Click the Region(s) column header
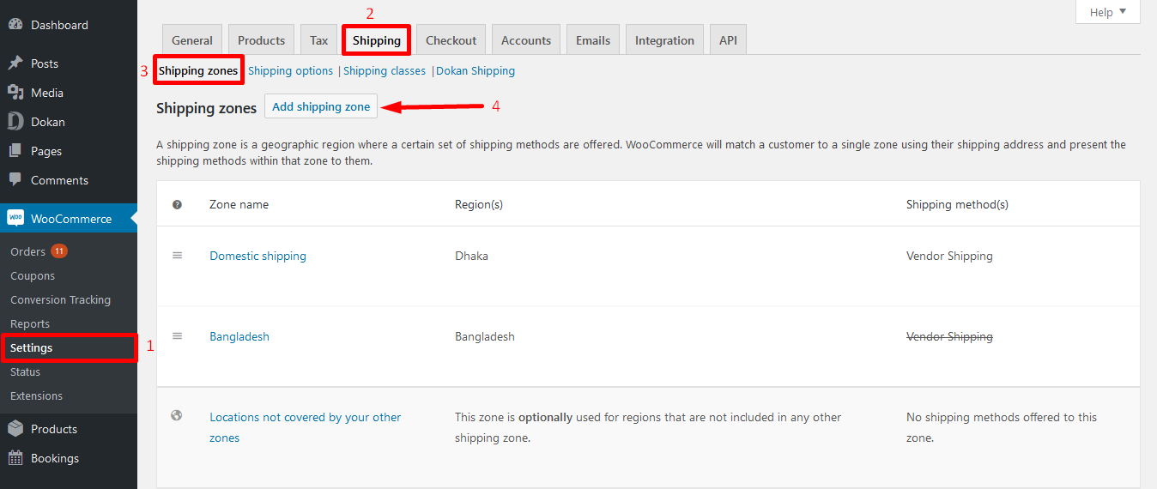The height and width of the screenshot is (489, 1157). click(479, 204)
